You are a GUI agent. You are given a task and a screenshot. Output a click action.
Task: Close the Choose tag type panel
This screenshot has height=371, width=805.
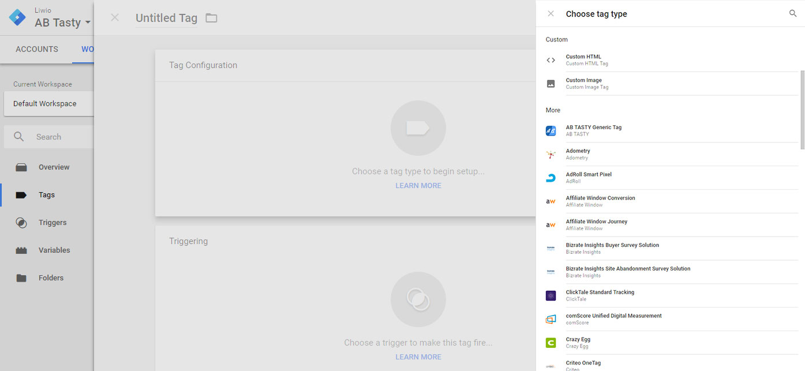click(x=551, y=14)
